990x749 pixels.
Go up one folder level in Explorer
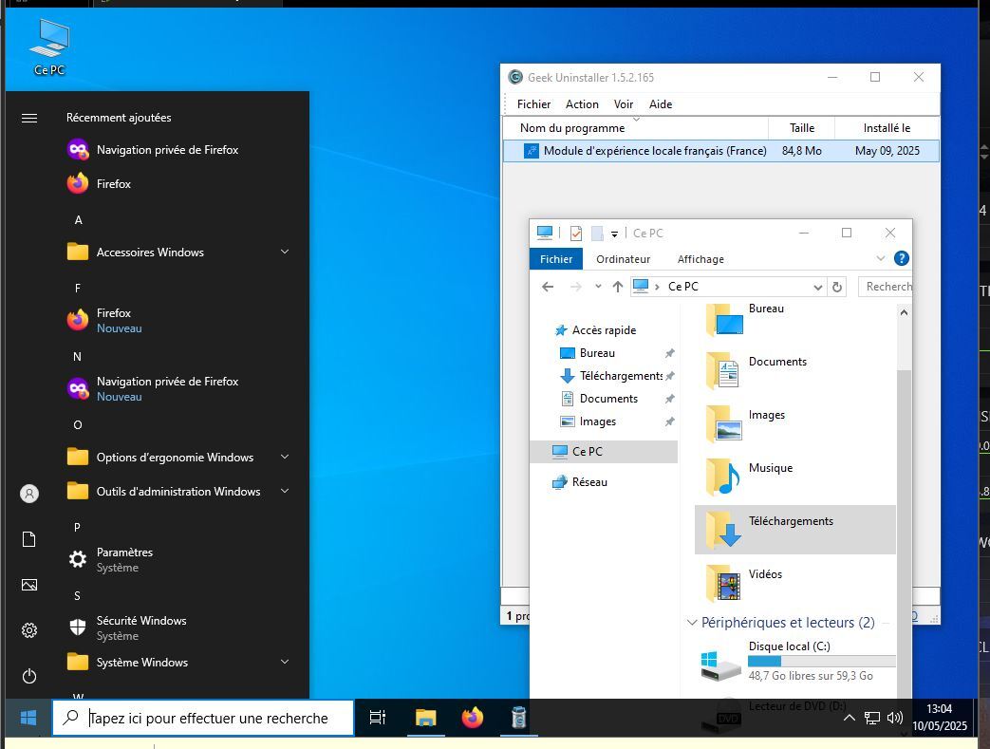(618, 287)
